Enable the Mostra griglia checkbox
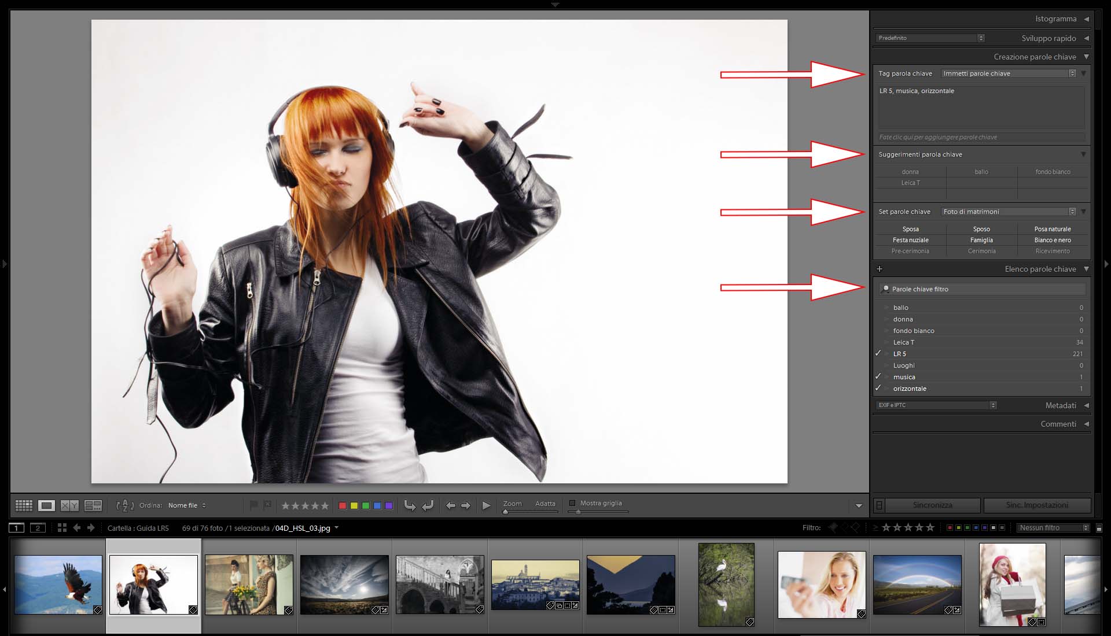This screenshot has height=636, width=1111. [x=572, y=503]
